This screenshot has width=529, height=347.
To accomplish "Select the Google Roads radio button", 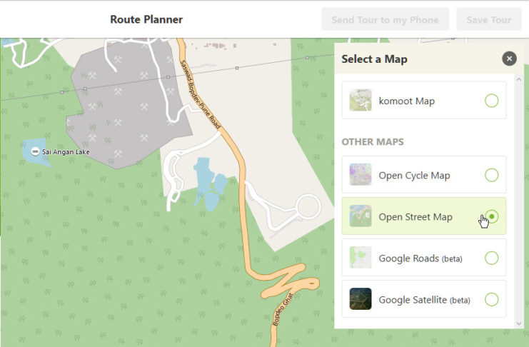I will [x=491, y=258].
